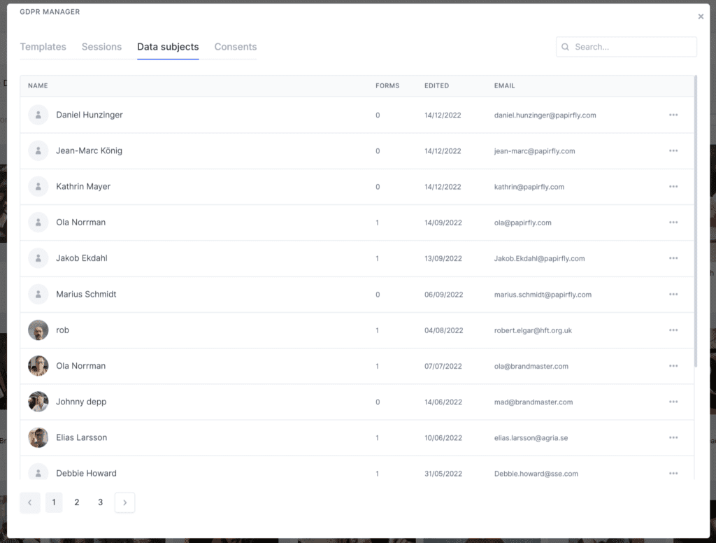The width and height of the screenshot is (716, 543).
Task: Switch to the Templates tab
Action: 43,47
